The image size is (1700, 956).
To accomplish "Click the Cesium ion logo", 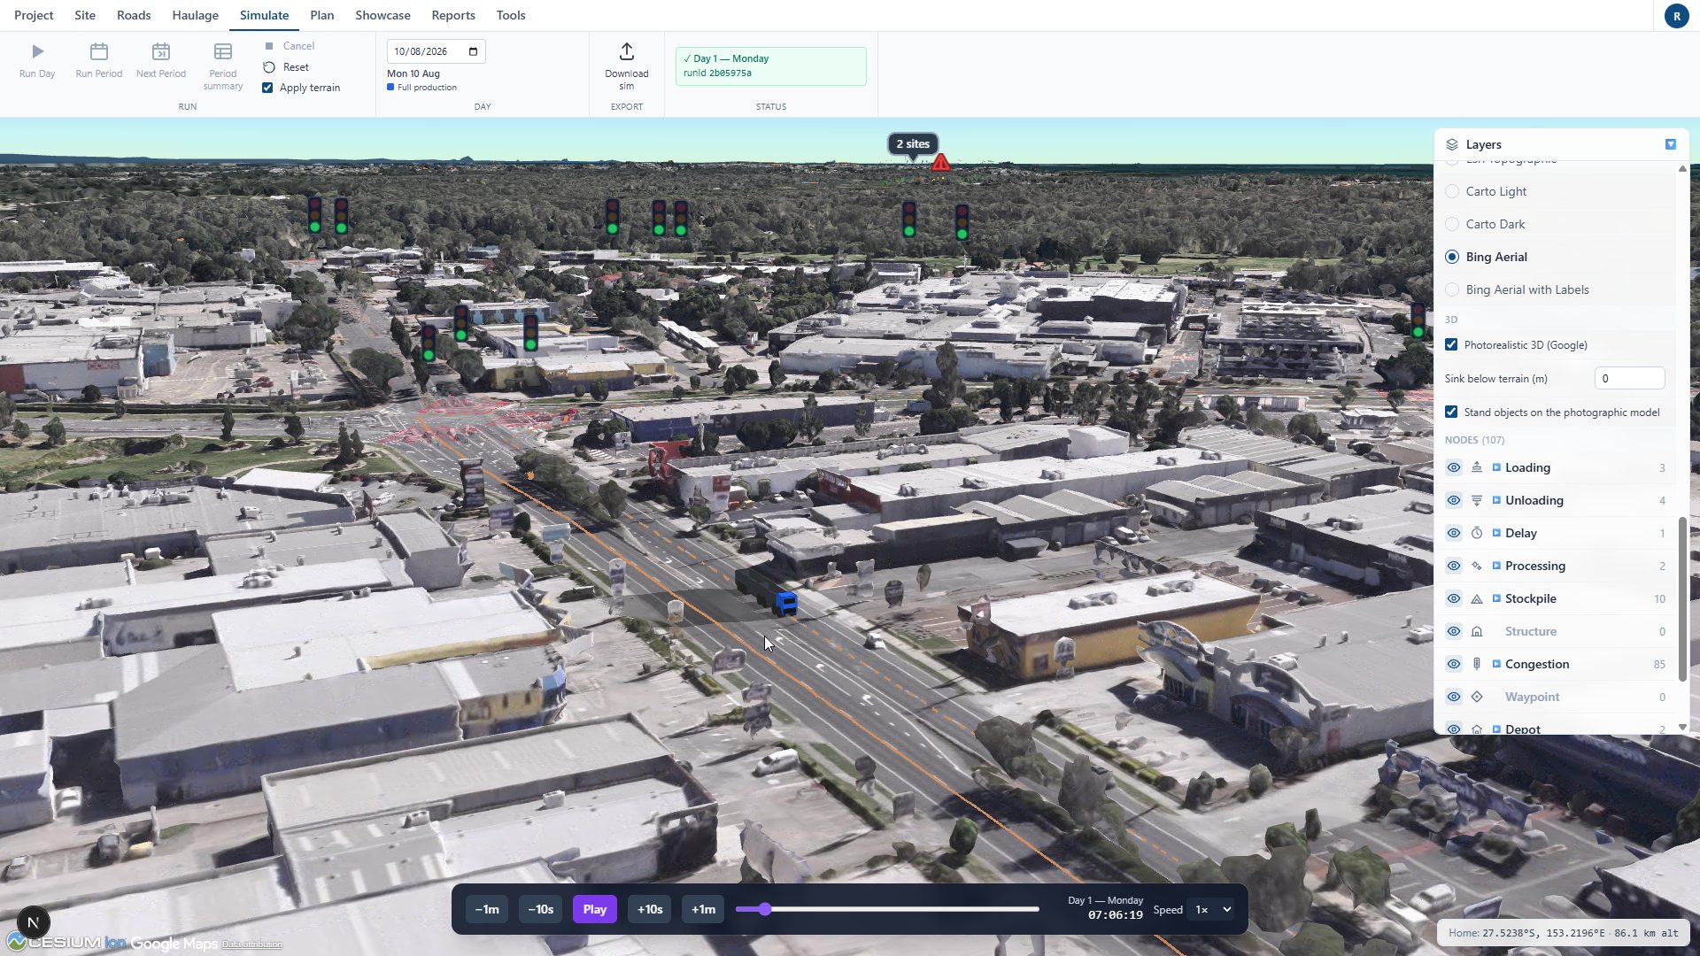I will click(x=66, y=943).
